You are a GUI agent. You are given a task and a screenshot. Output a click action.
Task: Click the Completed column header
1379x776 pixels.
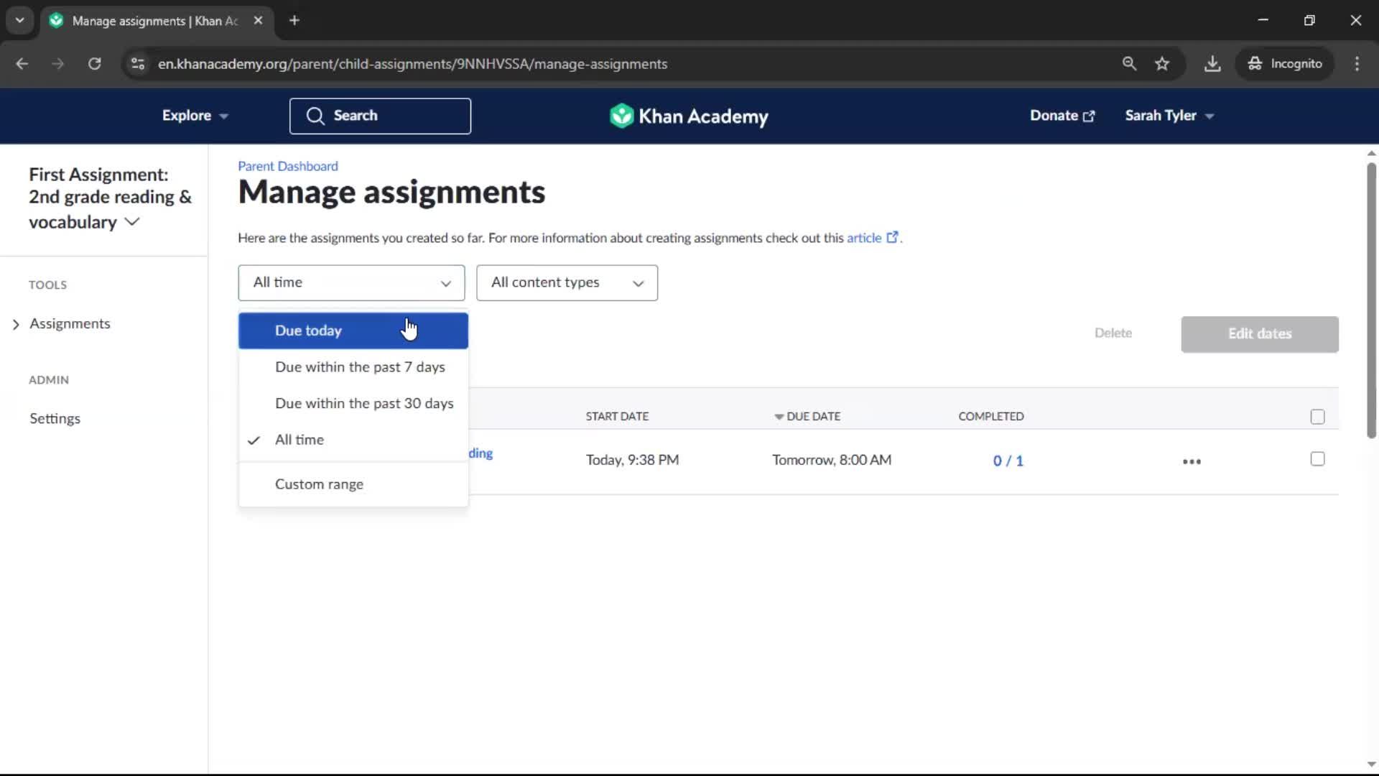point(991,417)
